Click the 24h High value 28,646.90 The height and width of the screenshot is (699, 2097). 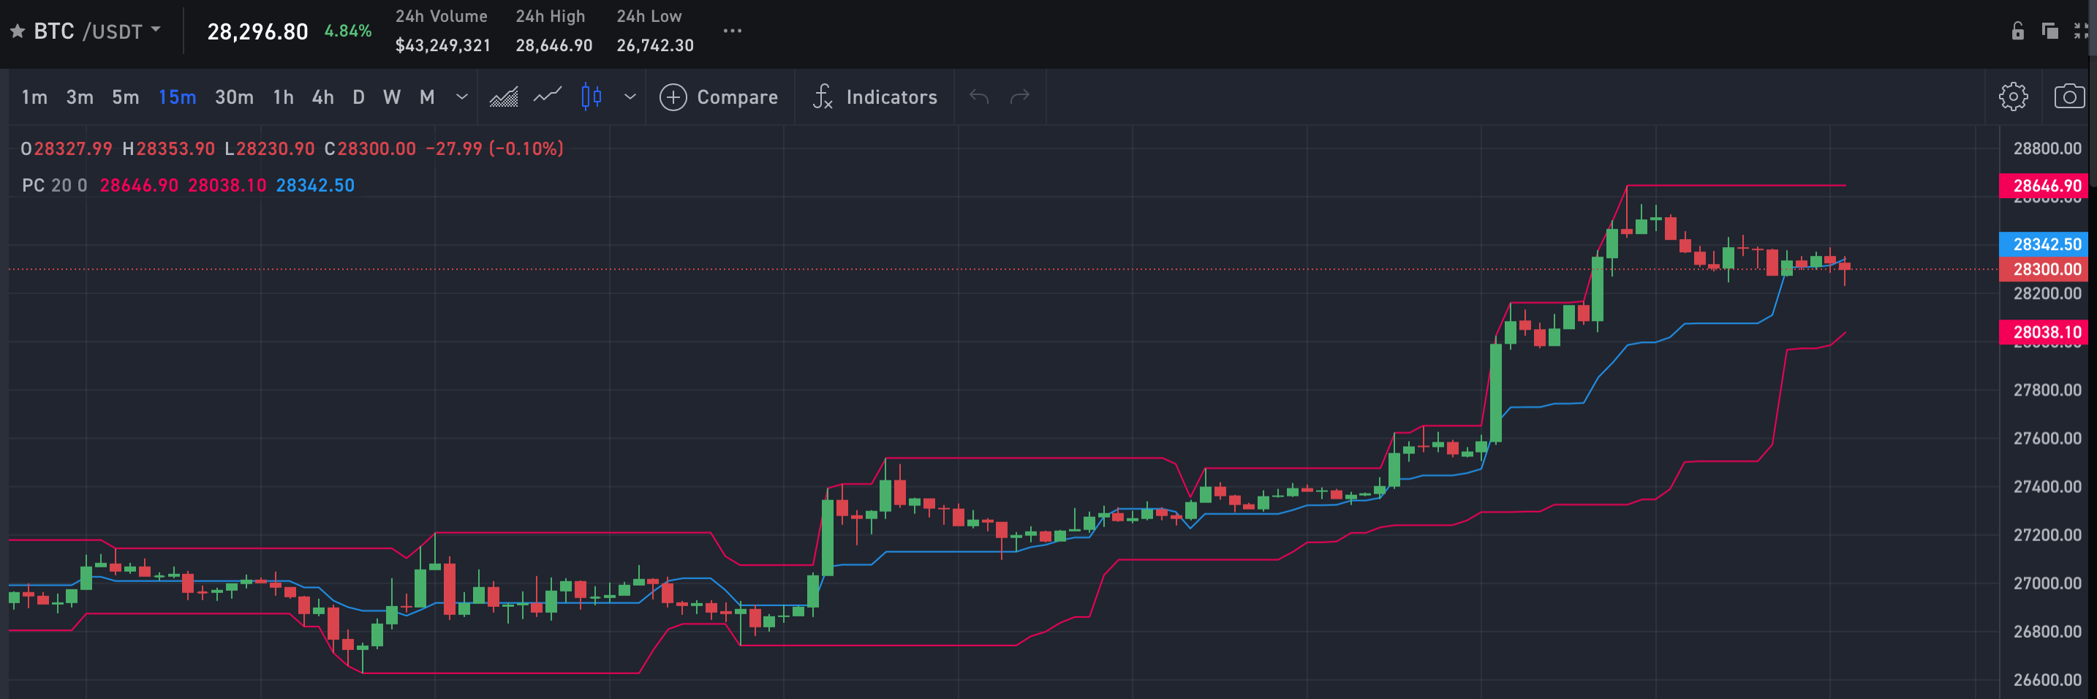(x=553, y=45)
